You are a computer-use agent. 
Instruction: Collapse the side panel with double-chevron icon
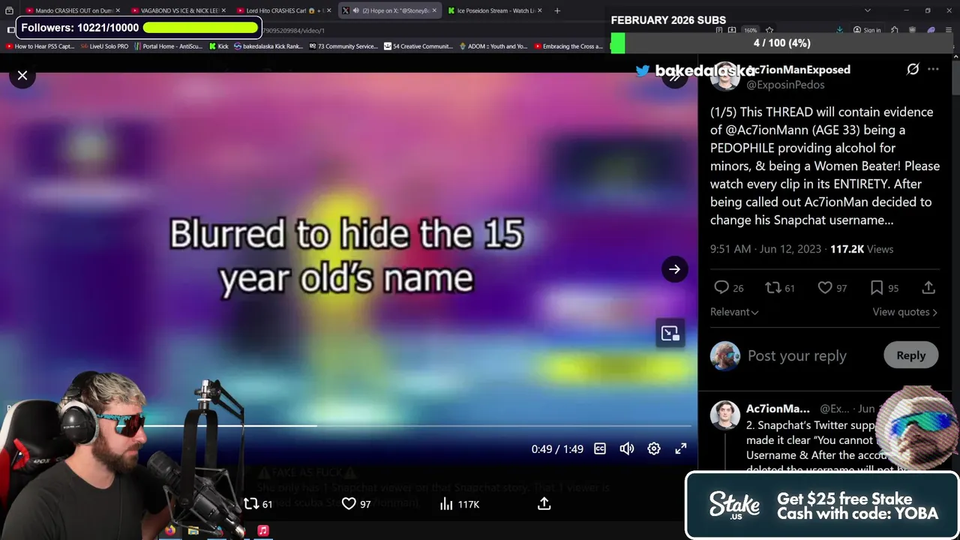point(674,77)
